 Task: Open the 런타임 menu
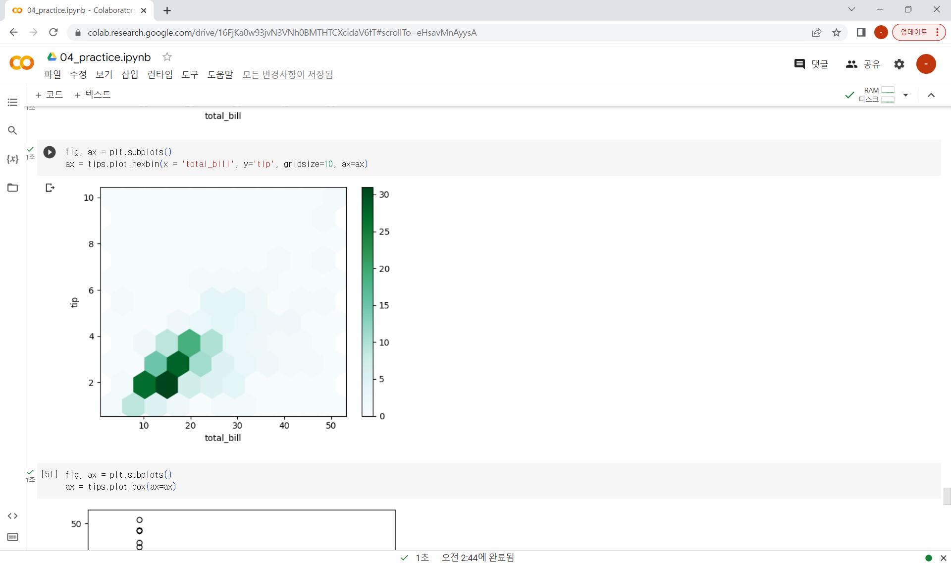point(160,74)
